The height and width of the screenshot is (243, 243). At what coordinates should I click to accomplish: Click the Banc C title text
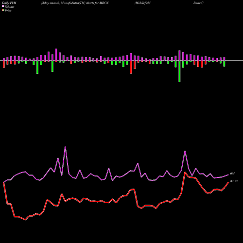point(198,3)
